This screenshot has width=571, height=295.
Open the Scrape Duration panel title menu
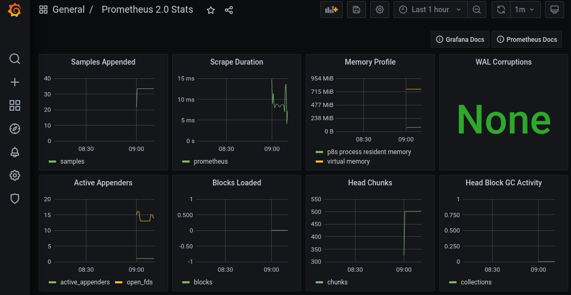tap(237, 62)
